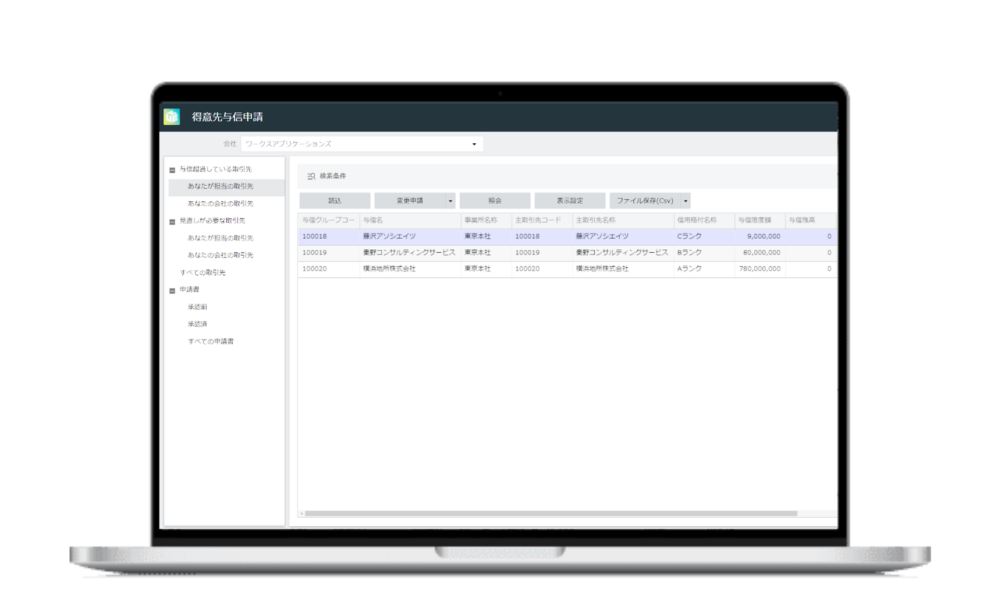The image size is (987, 612).
Task: Select 承認済 under 申請書
Action: [197, 324]
